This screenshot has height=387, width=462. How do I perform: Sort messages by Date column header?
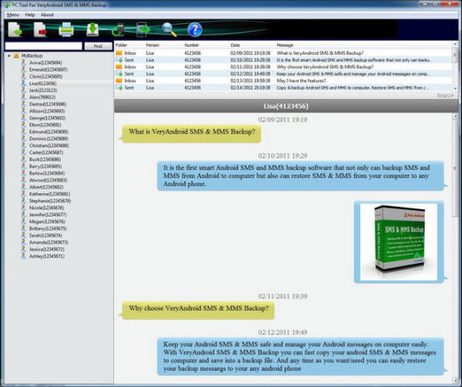235,45
